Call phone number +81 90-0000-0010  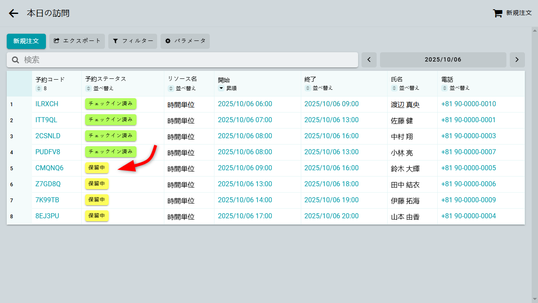(468, 104)
